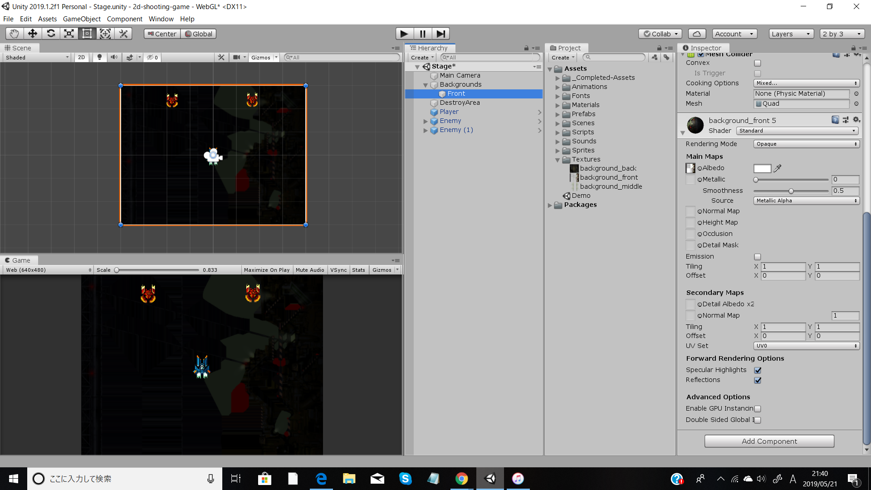Collapse the Backgrounds hierarchy item
The width and height of the screenshot is (871, 490).
coord(426,85)
